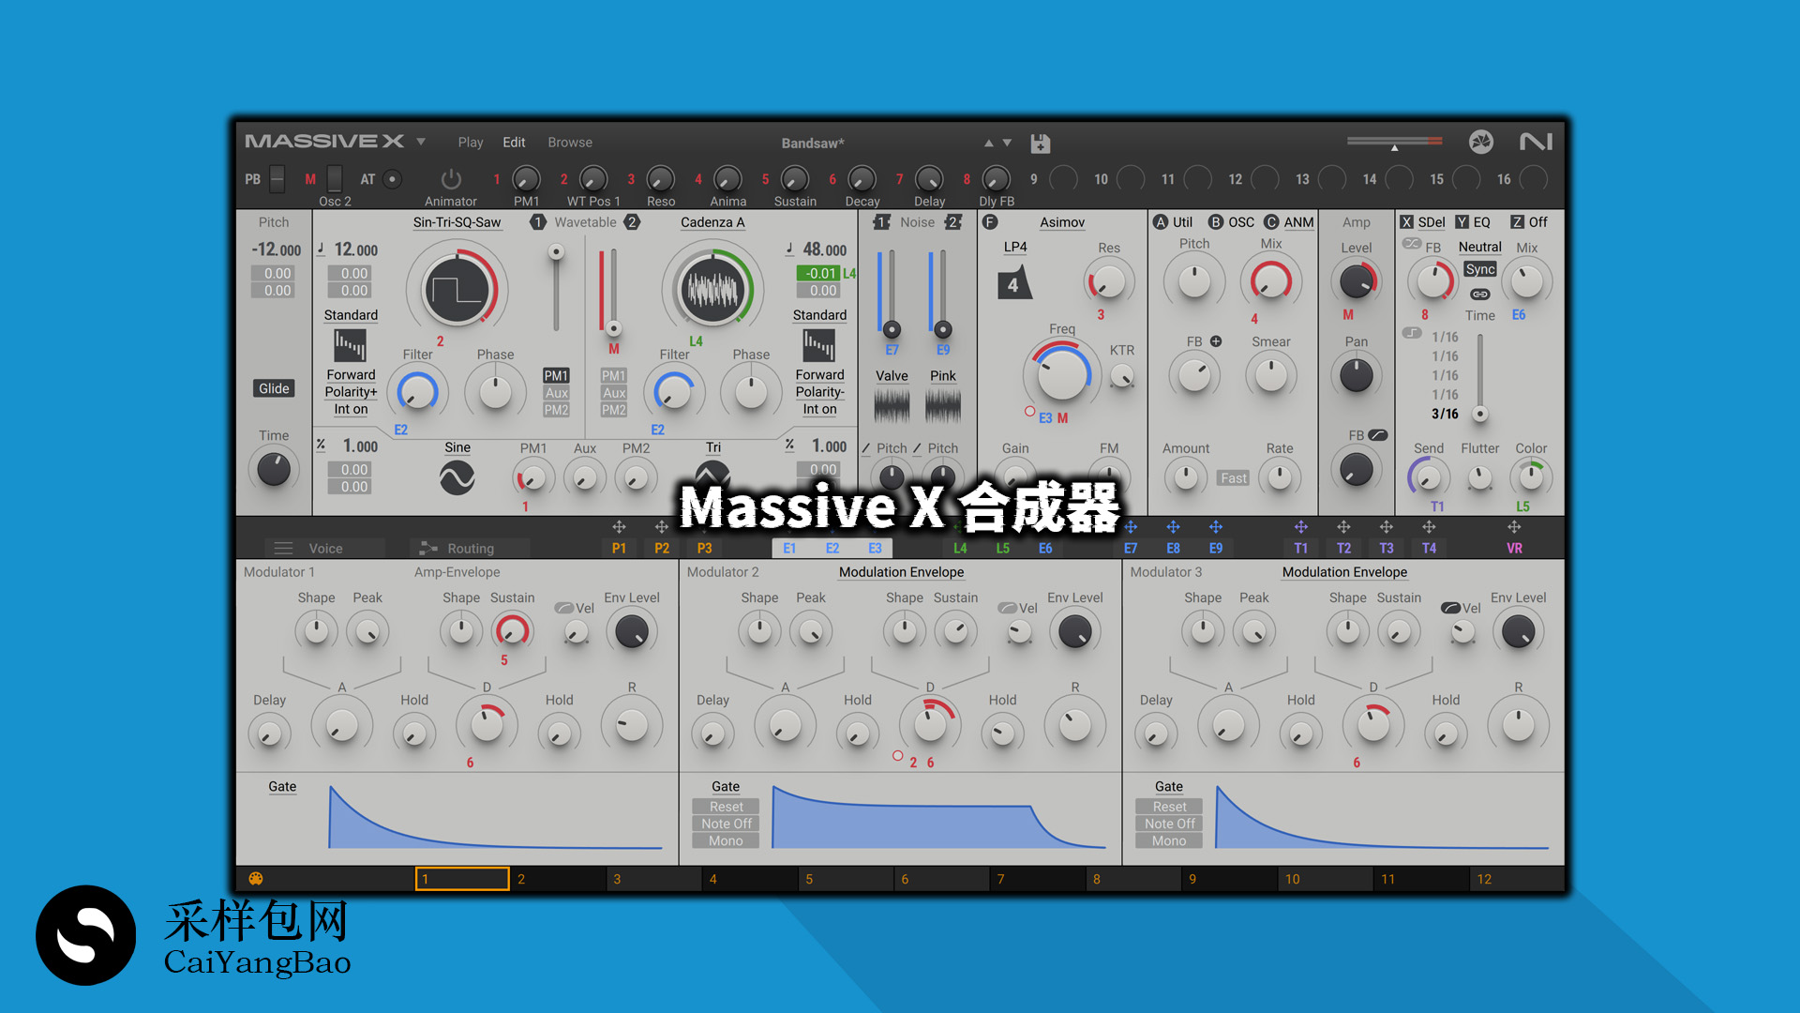Select macro slot 1 at the bottom

point(461,879)
